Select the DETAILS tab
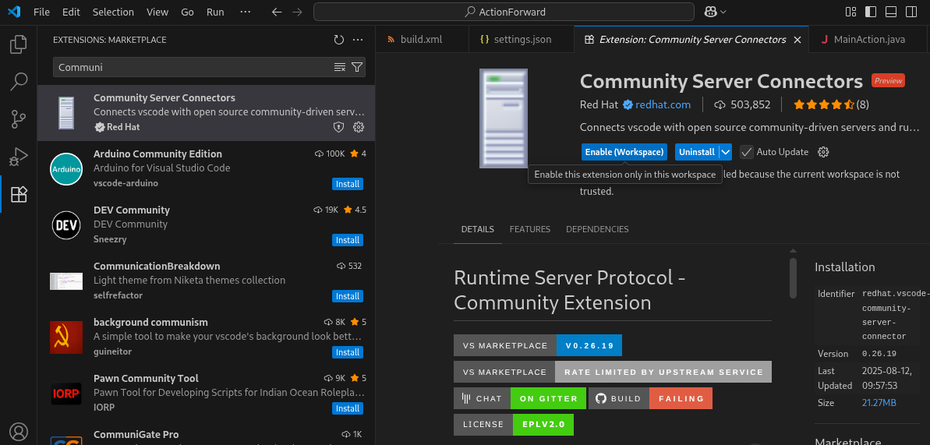930x445 pixels. tap(477, 229)
